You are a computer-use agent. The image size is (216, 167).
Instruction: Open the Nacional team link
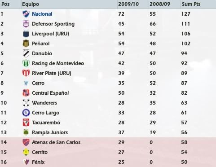42,14
